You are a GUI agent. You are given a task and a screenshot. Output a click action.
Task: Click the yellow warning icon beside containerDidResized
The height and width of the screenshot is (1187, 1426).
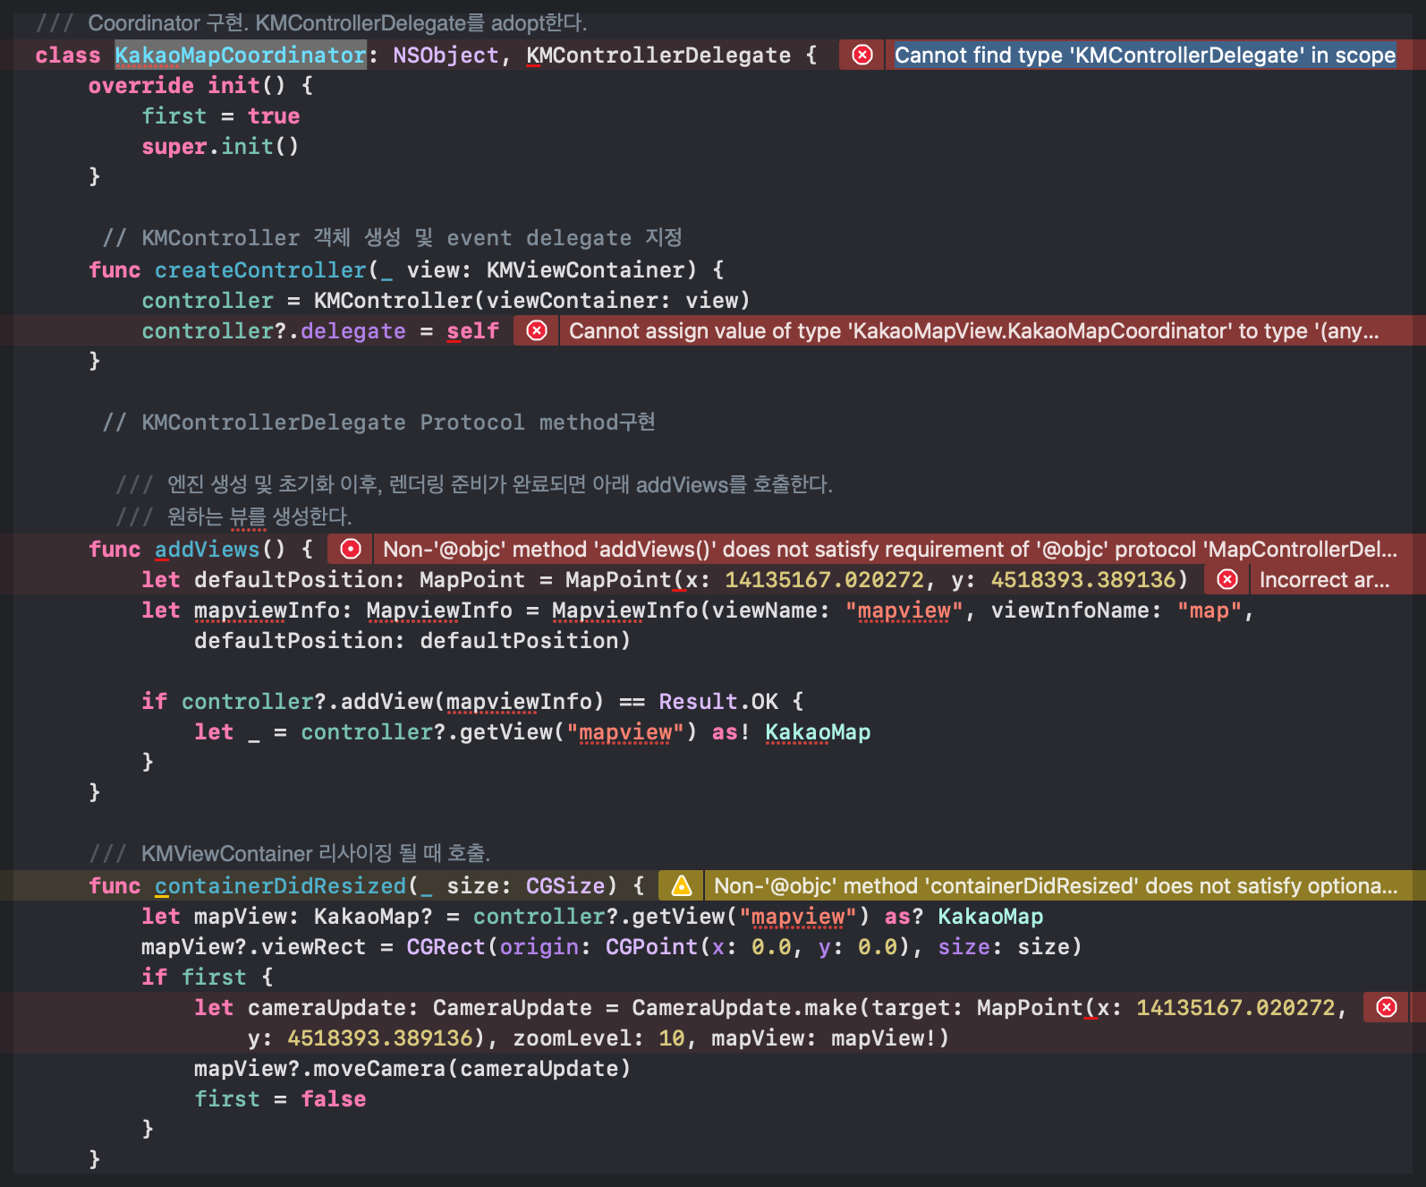pos(682,886)
